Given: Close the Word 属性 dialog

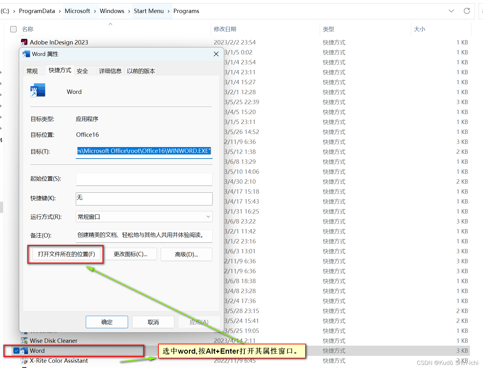Looking at the screenshot, I should pyautogui.click(x=216, y=54).
